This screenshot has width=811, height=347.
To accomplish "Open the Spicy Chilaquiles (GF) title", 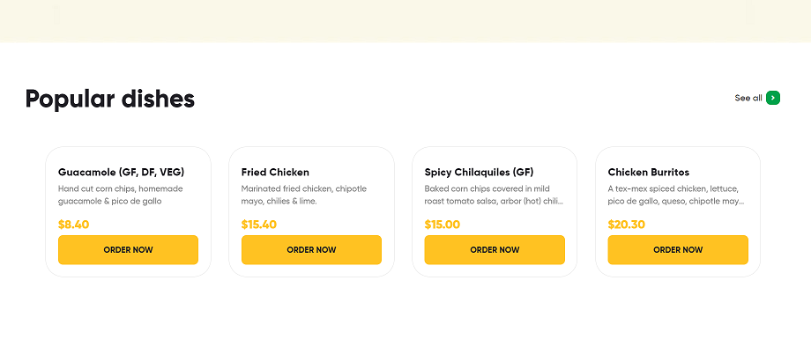I will (x=479, y=172).
